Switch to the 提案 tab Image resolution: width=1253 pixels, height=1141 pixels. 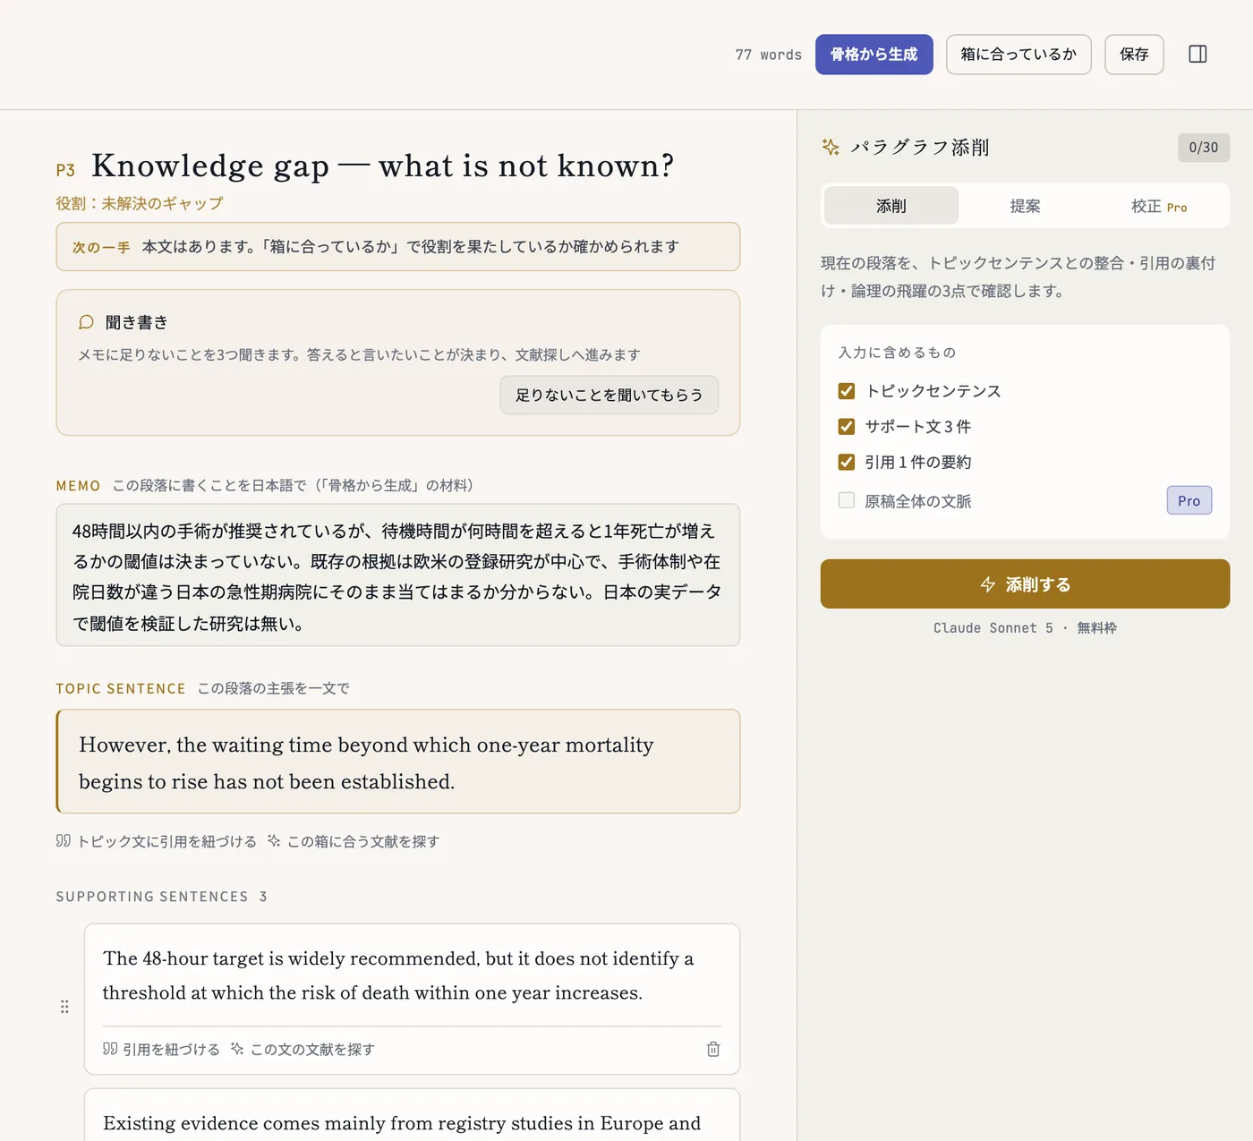(1025, 206)
